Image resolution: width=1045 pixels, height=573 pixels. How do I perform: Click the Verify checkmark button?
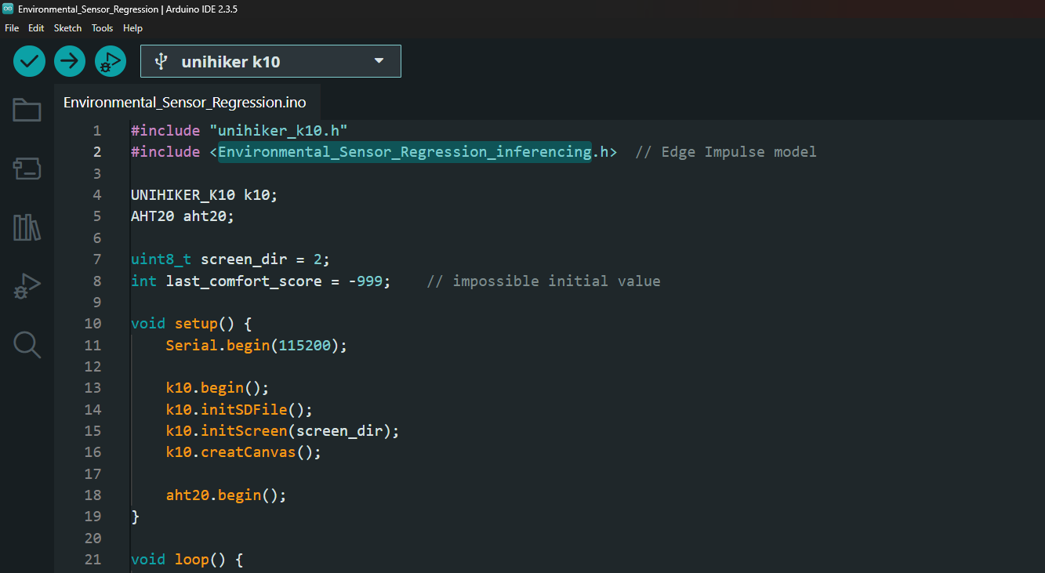coord(29,61)
